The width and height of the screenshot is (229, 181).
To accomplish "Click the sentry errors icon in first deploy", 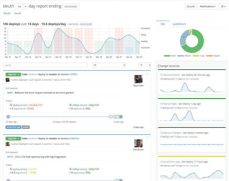I will (11, 105).
